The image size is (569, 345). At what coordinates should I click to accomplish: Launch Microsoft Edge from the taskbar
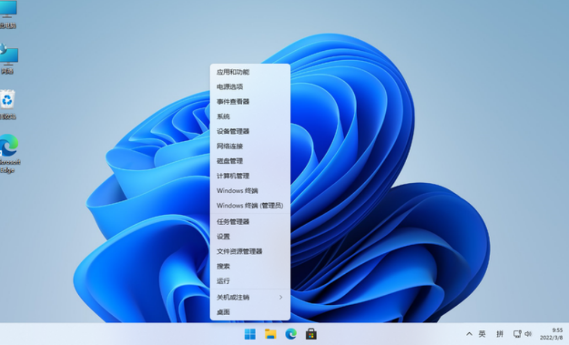click(x=291, y=334)
